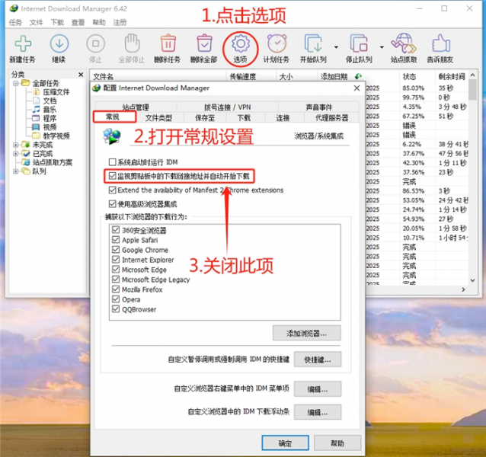
Task: Open the 停止队列 dropdown arrow
Action: (x=382, y=47)
